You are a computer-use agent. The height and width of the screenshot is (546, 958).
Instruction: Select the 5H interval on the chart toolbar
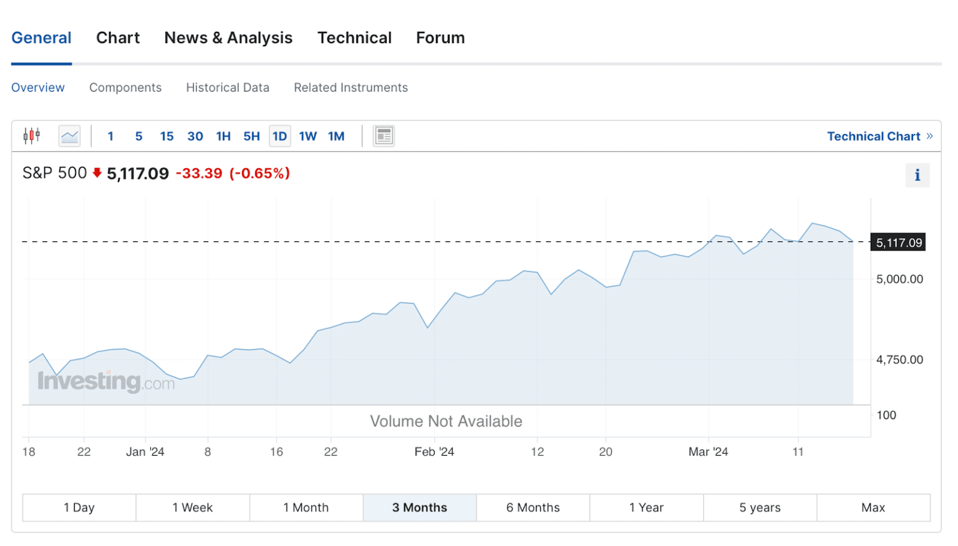251,136
